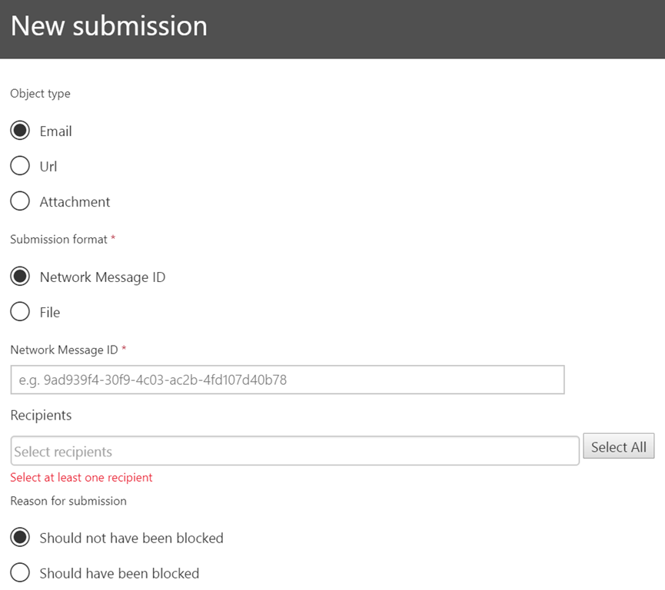The image size is (665, 590).
Task: Select the Attachment object type option
Action: coord(20,201)
